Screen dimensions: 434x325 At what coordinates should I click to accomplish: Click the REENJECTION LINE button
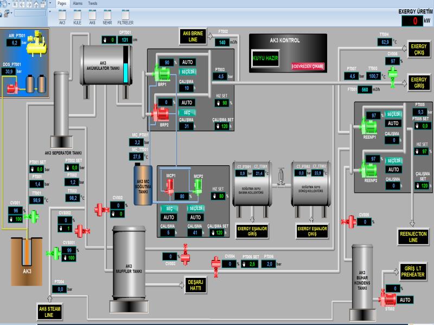[413, 237]
